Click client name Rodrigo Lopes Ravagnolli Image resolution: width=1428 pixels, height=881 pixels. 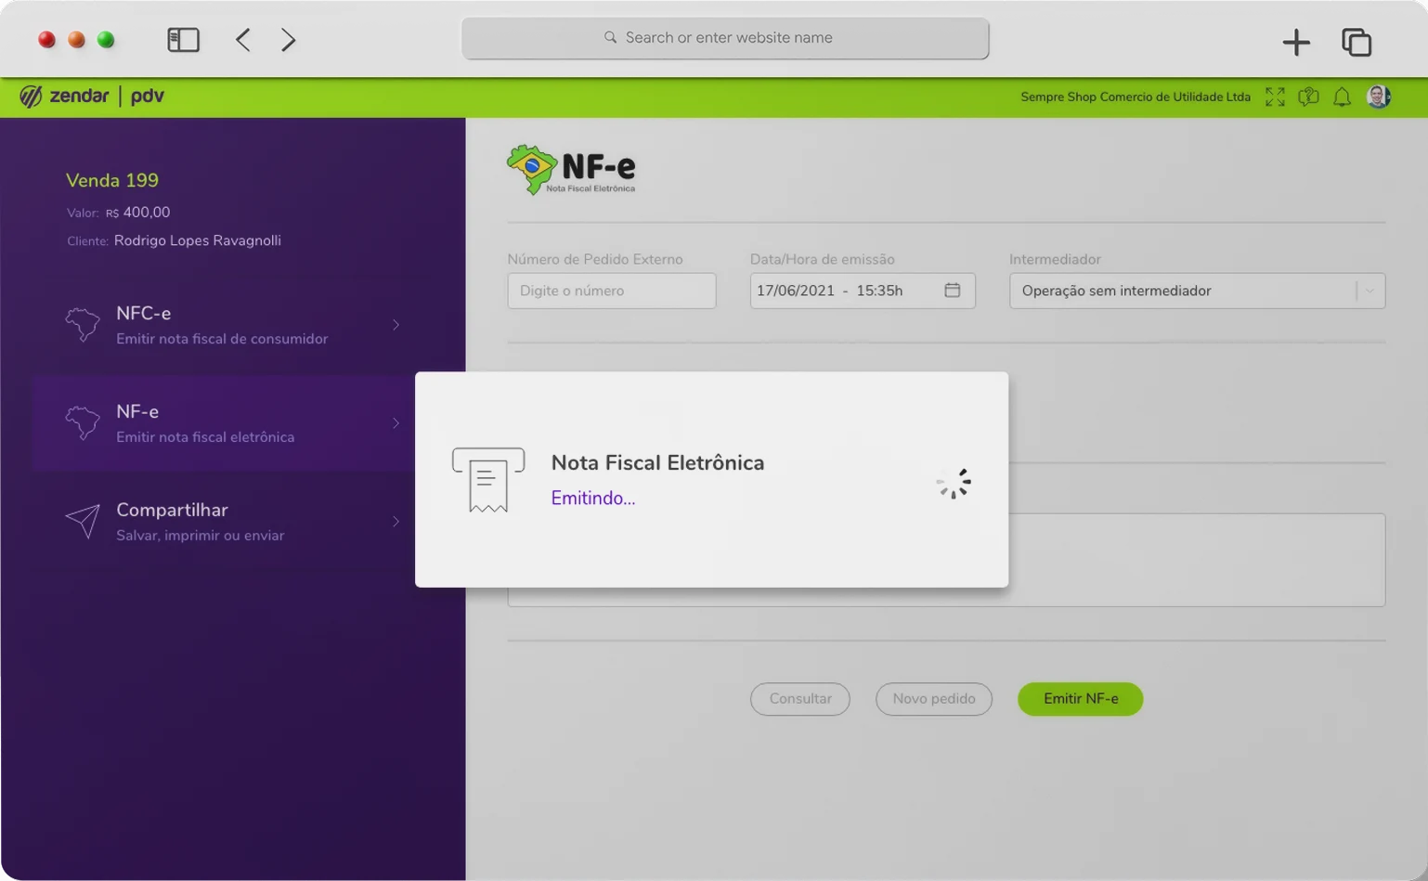198,240
